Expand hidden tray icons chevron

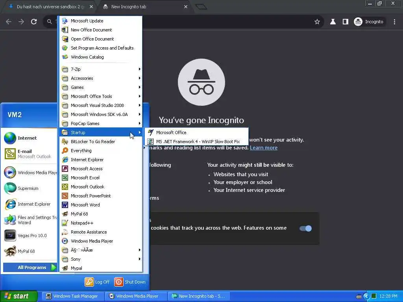[366, 296]
